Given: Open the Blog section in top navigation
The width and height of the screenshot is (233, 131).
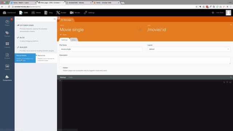Looking at the screenshot, I should pyautogui.click(x=48, y=13).
